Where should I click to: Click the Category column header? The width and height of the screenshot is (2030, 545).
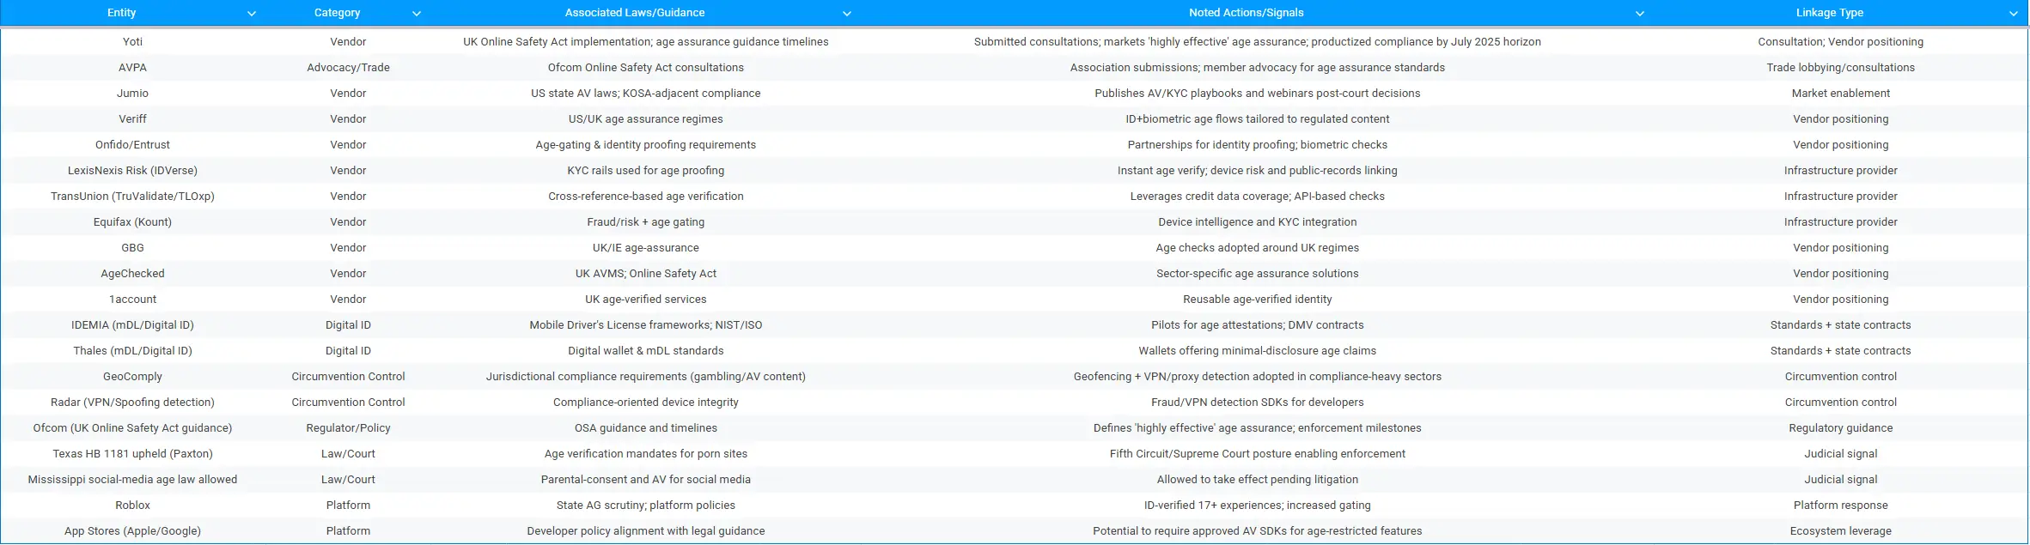pos(337,13)
